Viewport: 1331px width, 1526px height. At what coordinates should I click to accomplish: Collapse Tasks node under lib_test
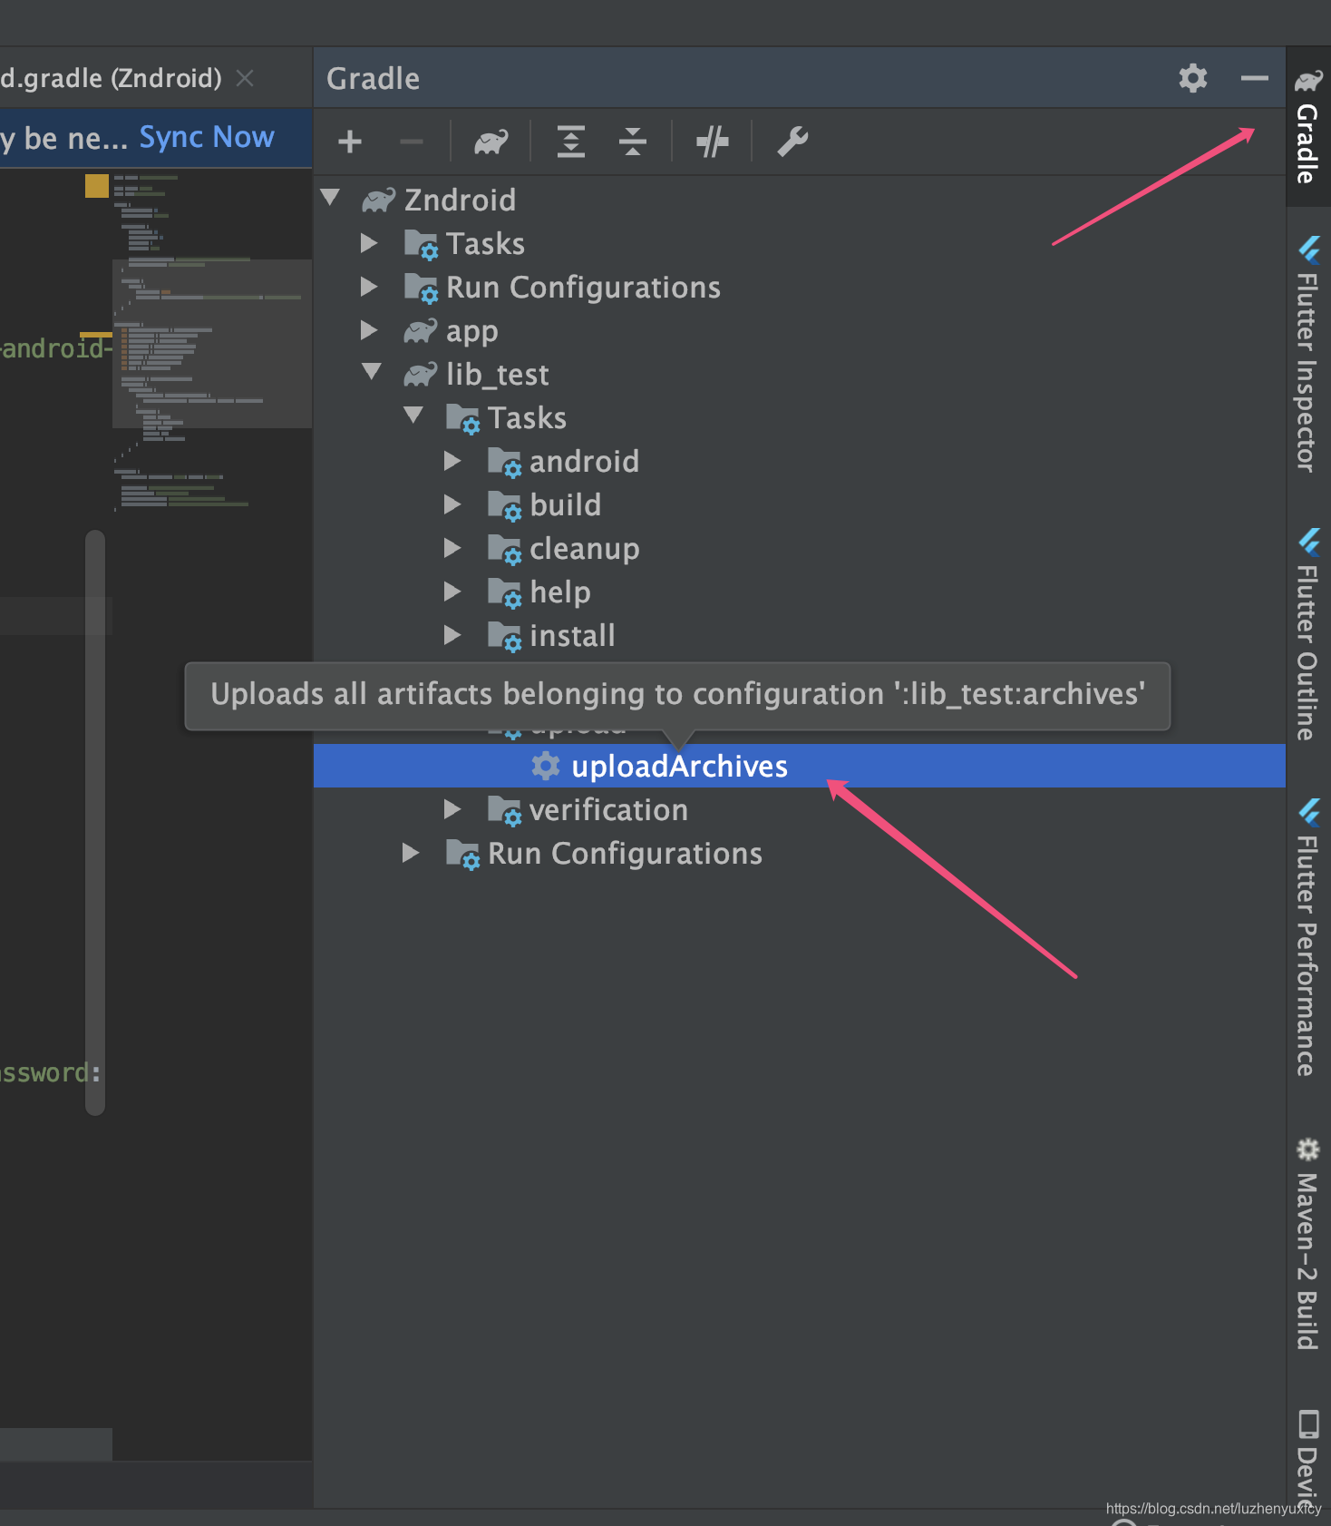413,415
